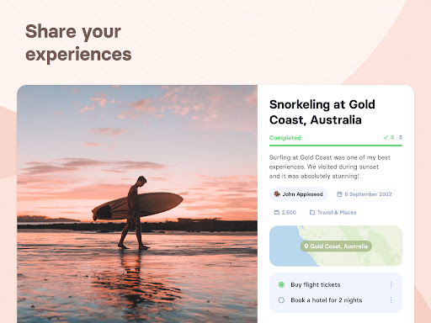Select the Surfing at Gold Coast description text

(x=330, y=167)
